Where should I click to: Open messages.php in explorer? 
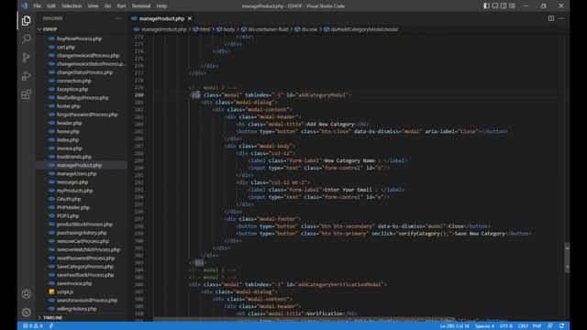coord(72,181)
